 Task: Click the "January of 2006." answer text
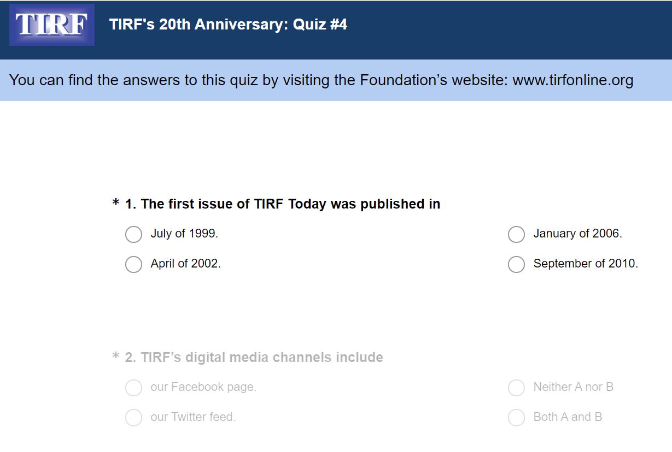pyautogui.click(x=578, y=234)
